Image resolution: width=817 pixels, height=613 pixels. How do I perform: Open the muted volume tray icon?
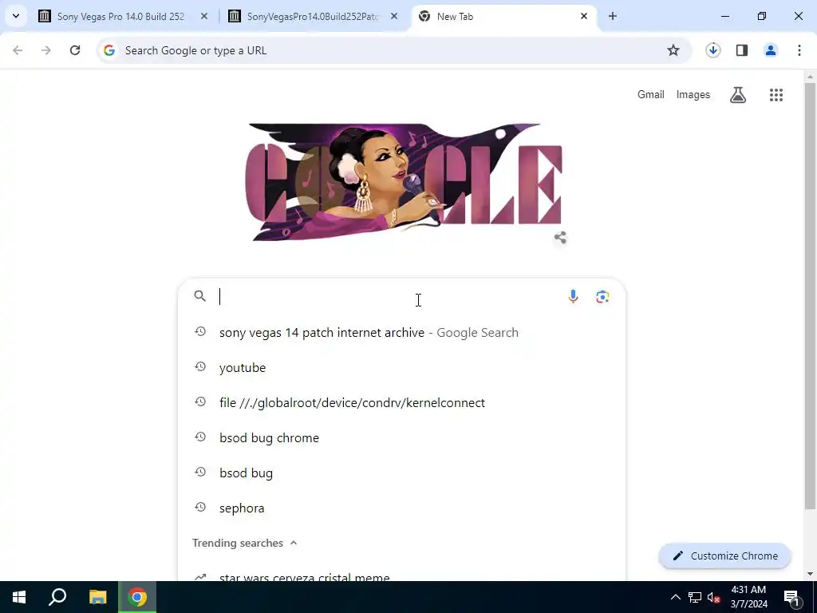(x=714, y=597)
